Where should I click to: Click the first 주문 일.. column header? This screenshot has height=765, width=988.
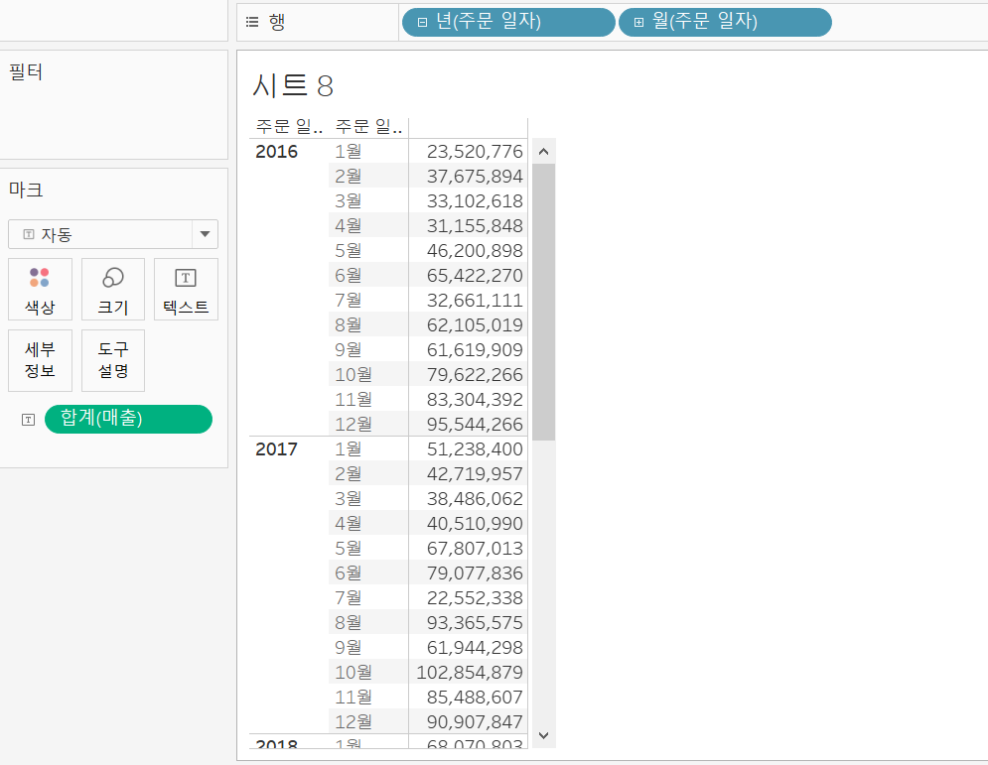[x=289, y=127]
